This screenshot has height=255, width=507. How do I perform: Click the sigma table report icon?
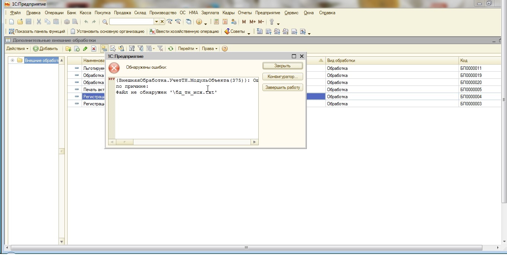tap(260, 32)
